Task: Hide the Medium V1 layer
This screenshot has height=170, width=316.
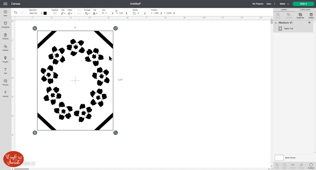Action: [x=309, y=23]
